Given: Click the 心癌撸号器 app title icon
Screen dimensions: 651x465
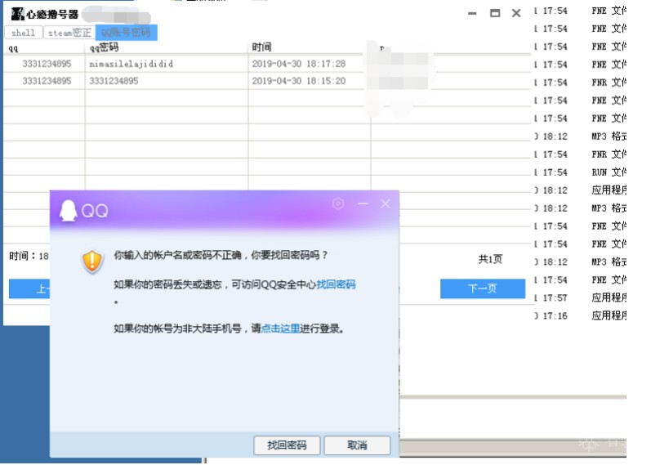Looking at the screenshot, I should (17, 14).
